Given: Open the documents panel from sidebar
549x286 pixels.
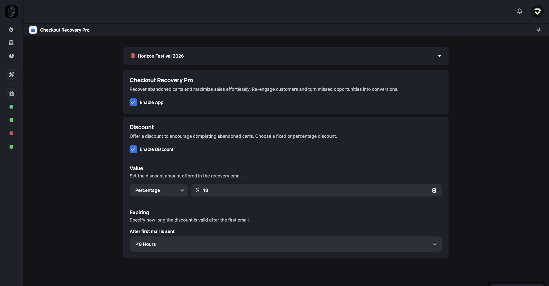Looking at the screenshot, I should point(11,43).
